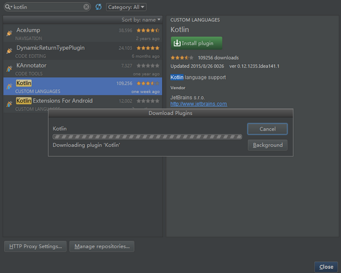Click the plug icon of the selected Kotlin row
This screenshot has height=273, width=341.
click(x=9, y=86)
